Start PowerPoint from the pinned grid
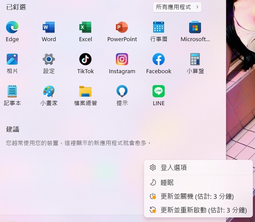 tap(122, 27)
